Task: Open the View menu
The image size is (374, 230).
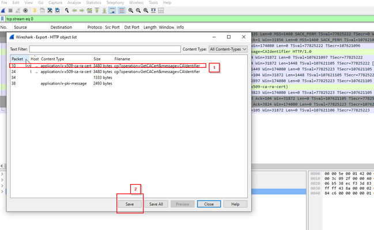Action: tap(29, 3)
